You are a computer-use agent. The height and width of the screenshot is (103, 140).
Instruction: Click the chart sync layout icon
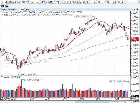pos(6,6)
